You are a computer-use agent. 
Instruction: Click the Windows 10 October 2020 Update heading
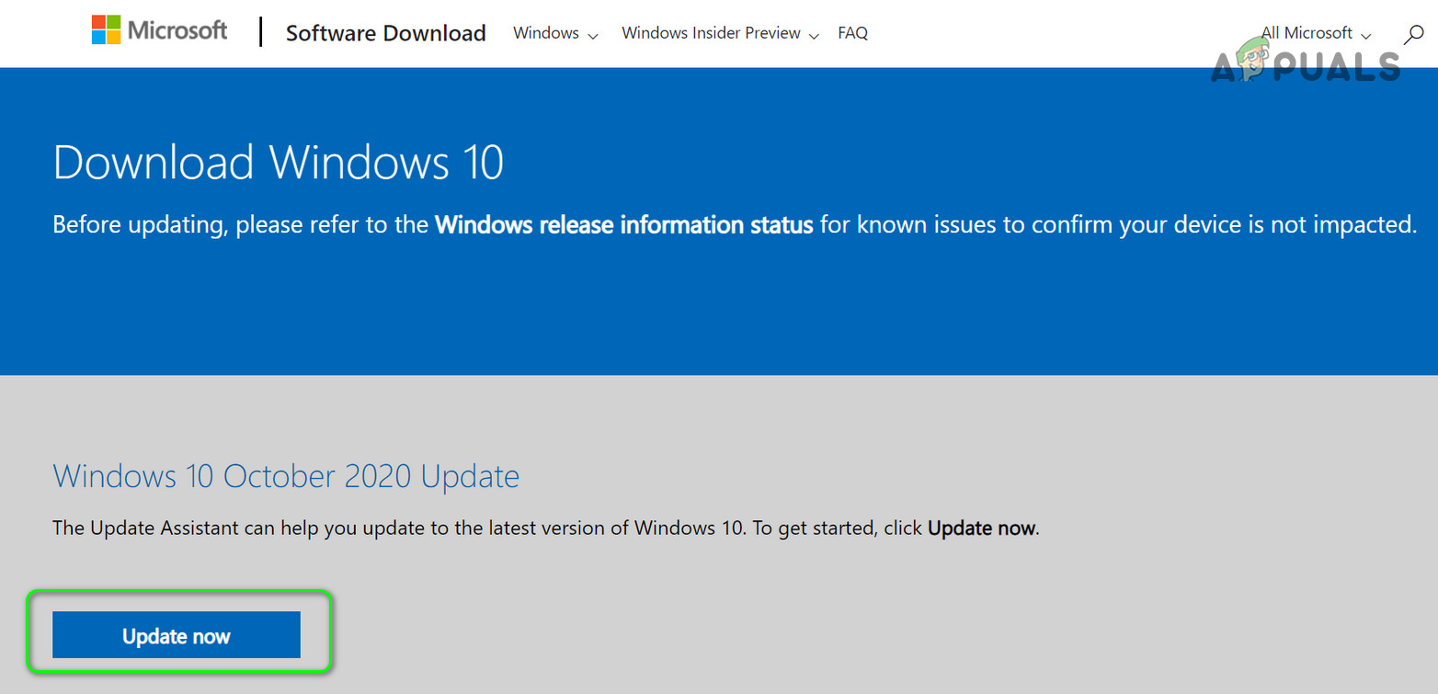pyautogui.click(x=285, y=476)
